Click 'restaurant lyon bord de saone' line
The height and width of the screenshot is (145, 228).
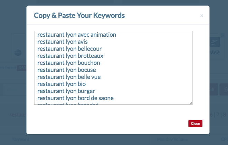[x=75, y=98]
